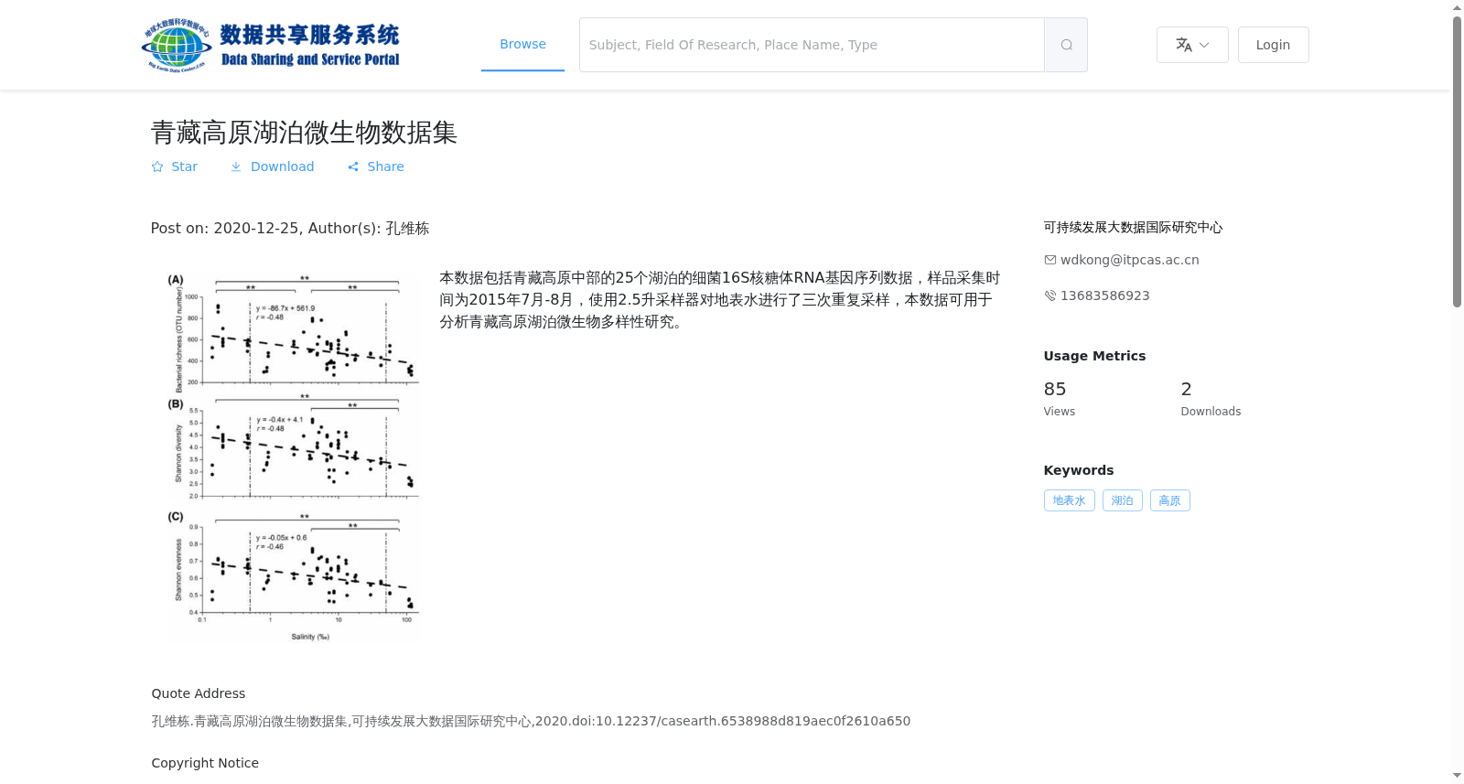This screenshot has width=1464, height=784.
Task: Click the 2 Downloads metric
Action: click(x=1211, y=398)
